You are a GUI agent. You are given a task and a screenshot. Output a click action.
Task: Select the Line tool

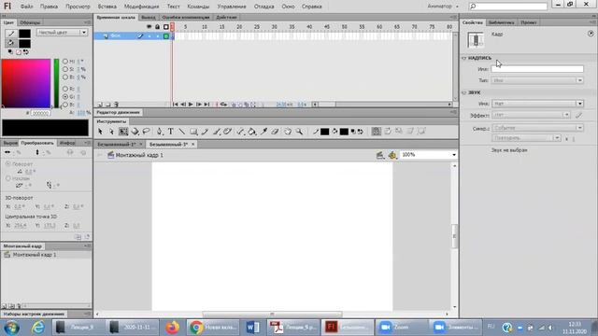[182, 132]
